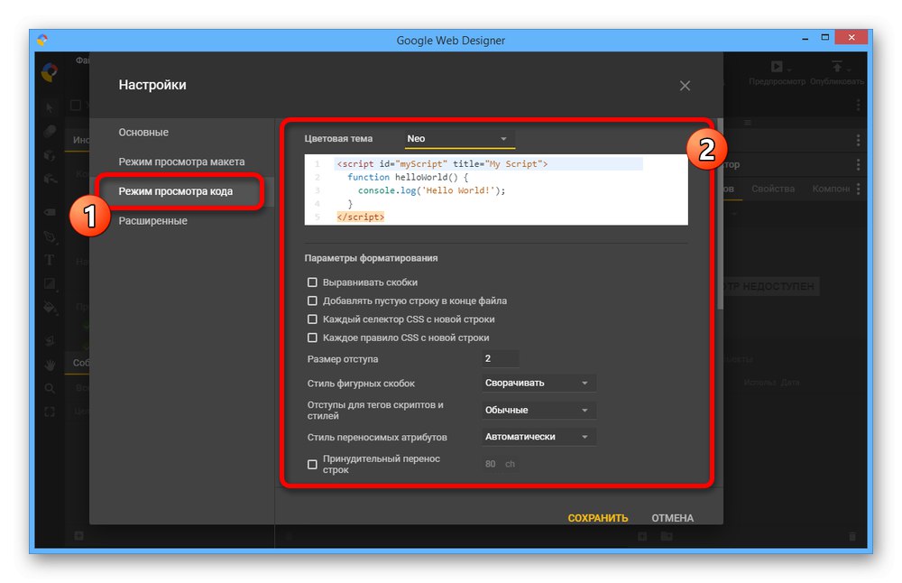The image size is (902, 583).
Task: Enable Принудительный перенос строк checkbox
Action: click(312, 464)
